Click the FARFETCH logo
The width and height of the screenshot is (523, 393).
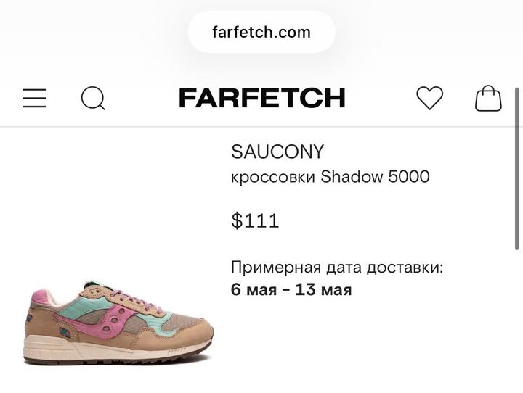(262, 98)
